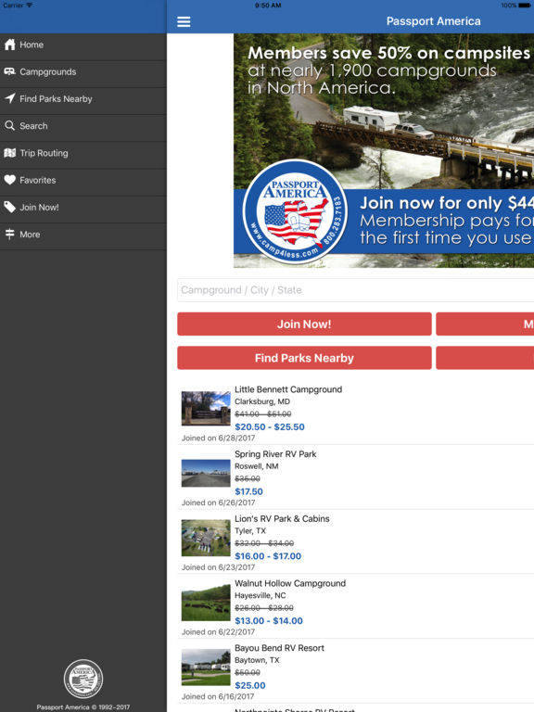Viewport: 534px width, 712px height.
Task: Open Campgrounds in the side menu
Action: click(x=83, y=72)
